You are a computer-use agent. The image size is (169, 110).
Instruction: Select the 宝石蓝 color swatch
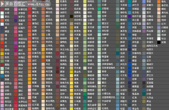[130, 76]
